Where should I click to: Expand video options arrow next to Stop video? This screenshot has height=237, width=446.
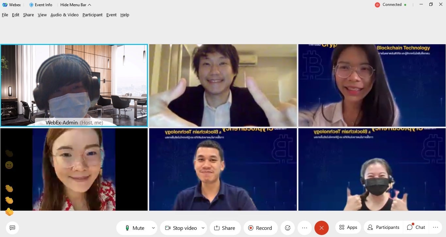(203, 228)
